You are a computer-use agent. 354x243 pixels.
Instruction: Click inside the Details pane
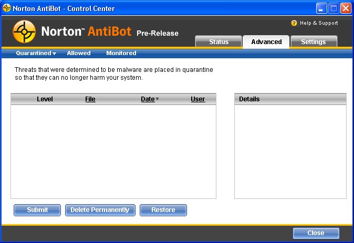point(290,151)
